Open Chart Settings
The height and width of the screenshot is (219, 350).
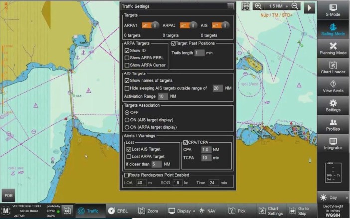coord(271,211)
